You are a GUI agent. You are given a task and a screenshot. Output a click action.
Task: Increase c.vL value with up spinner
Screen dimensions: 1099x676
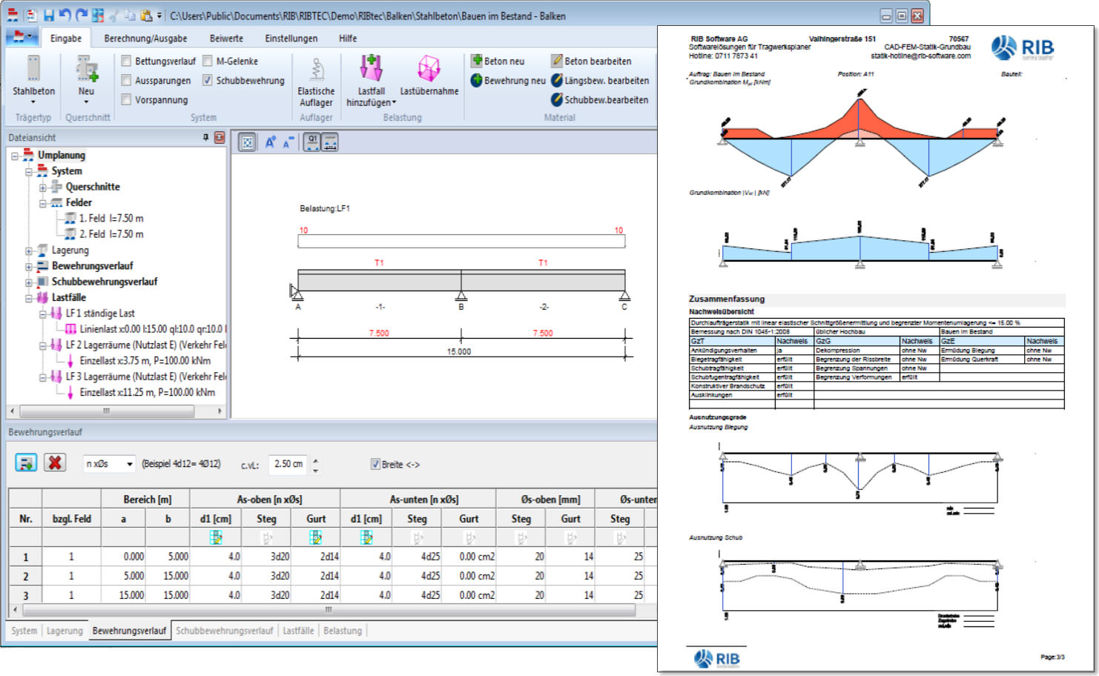point(316,460)
